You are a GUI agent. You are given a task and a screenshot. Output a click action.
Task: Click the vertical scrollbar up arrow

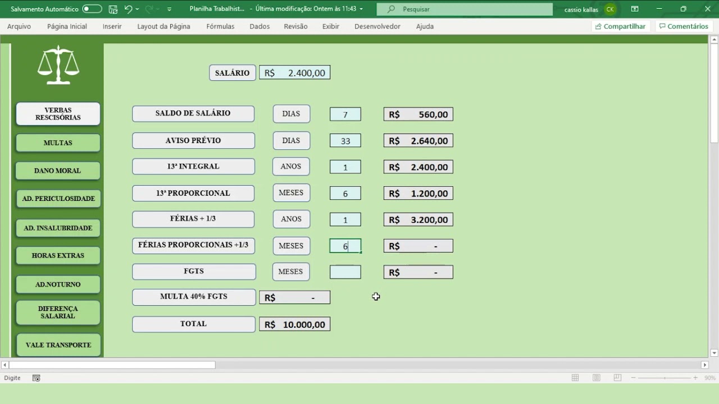715,39
